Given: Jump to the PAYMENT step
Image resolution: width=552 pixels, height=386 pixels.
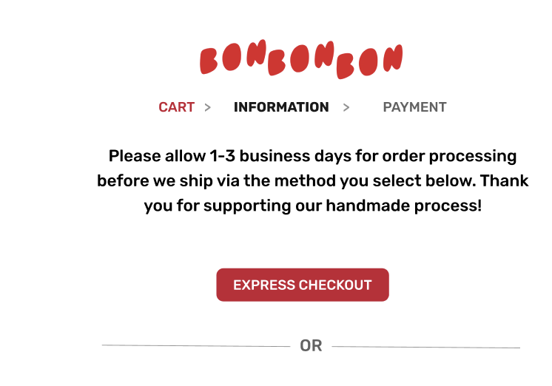Looking at the screenshot, I should point(414,107).
